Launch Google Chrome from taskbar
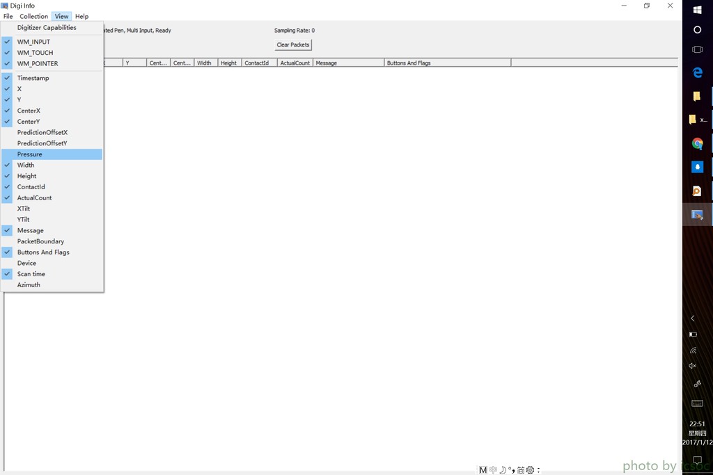 pyautogui.click(x=697, y=143)
